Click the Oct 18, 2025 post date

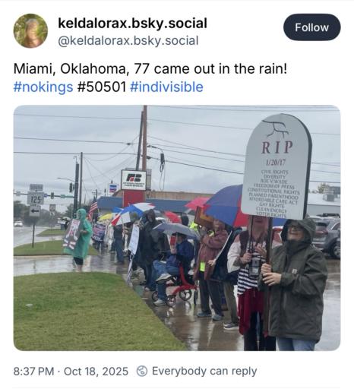[x=96, y=372]
